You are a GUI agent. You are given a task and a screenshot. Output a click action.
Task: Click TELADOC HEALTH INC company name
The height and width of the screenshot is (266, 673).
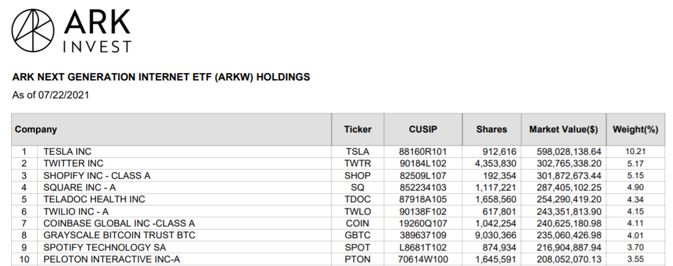coord(94,199)
